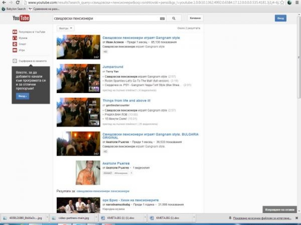Visit narodnamuzikabg's channel
This screenshot has width=301, height=225.
tap(118, 205)
